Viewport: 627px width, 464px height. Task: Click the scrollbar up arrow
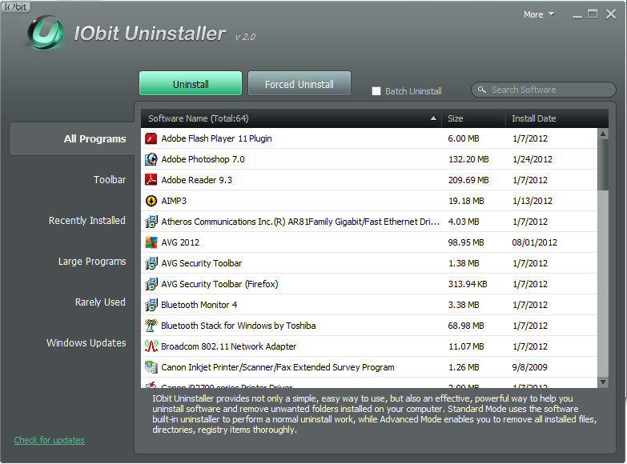603,134
